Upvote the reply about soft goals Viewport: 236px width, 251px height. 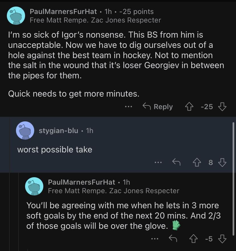tap(193, 239)
